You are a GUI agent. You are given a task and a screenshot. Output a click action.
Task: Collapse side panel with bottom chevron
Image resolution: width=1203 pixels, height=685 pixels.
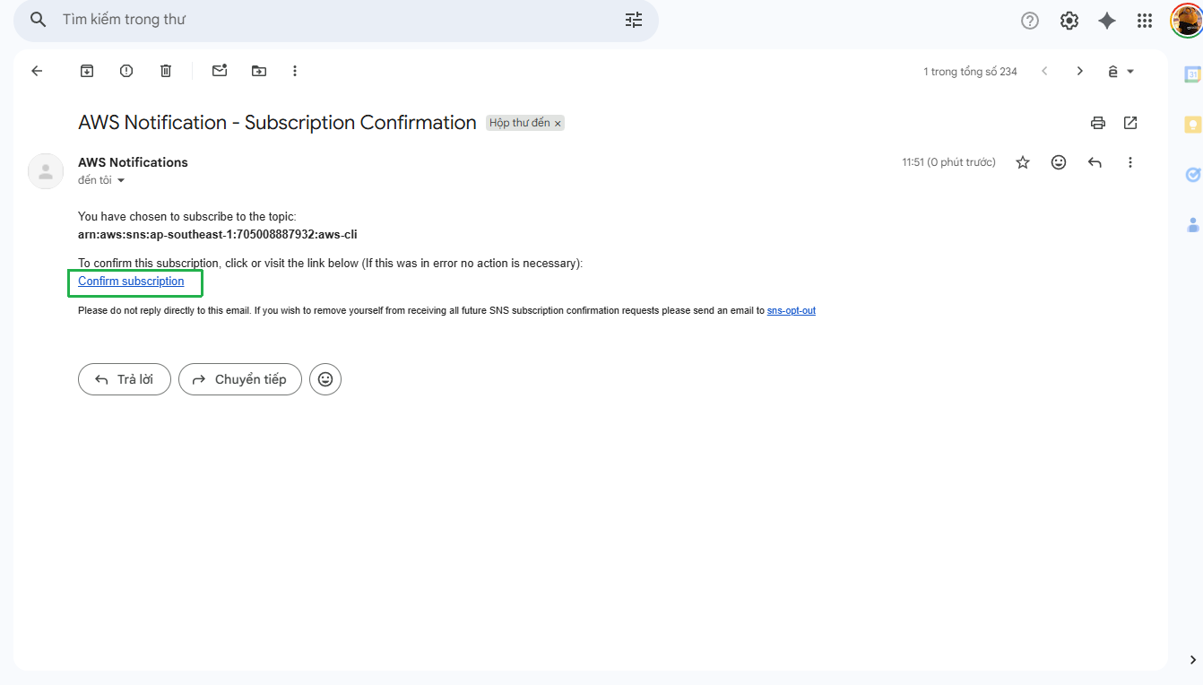(x=1192, y=660)
